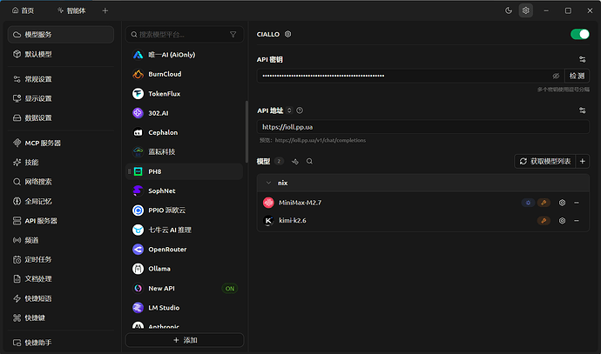This screenshot has width=601, height=354.
Task: Open the API 地址 help question icon
Action: coord(300,110)
